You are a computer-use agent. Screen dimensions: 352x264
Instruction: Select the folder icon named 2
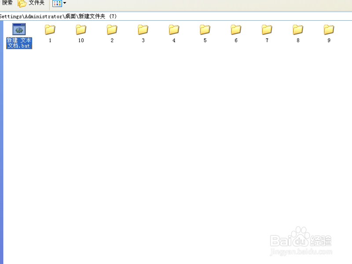112,29
